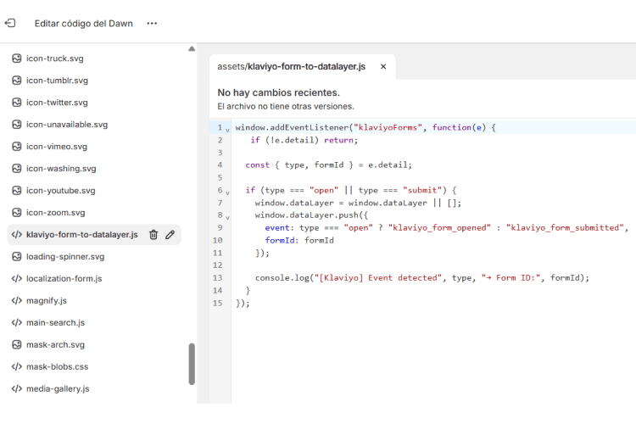
Task: Place cursor on the window.dataLayer.push line
Action: (311, 215)
